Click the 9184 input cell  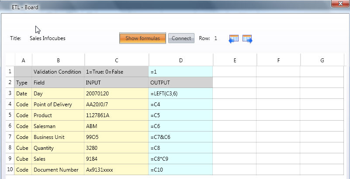pyautogui.click(x=116, y=159)
